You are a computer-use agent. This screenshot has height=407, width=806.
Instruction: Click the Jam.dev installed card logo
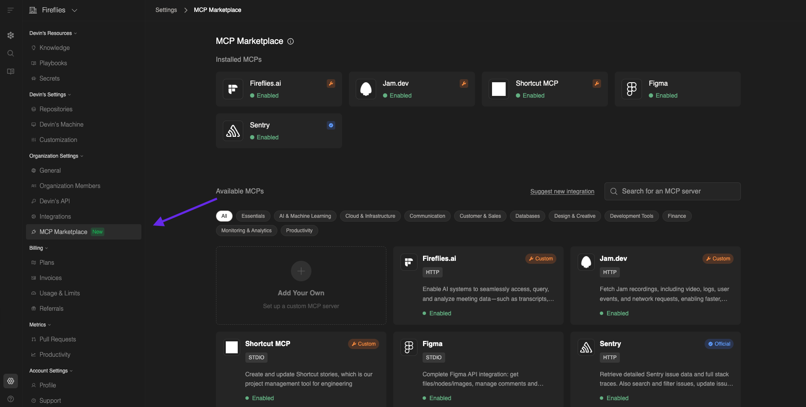pyautogui.click(x=366, y=89)
